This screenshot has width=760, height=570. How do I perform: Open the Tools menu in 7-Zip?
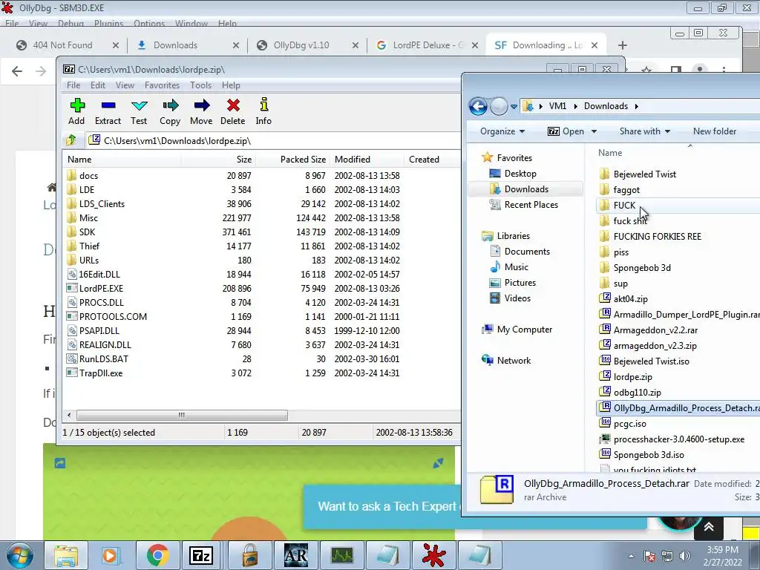[x=200, y=85]
